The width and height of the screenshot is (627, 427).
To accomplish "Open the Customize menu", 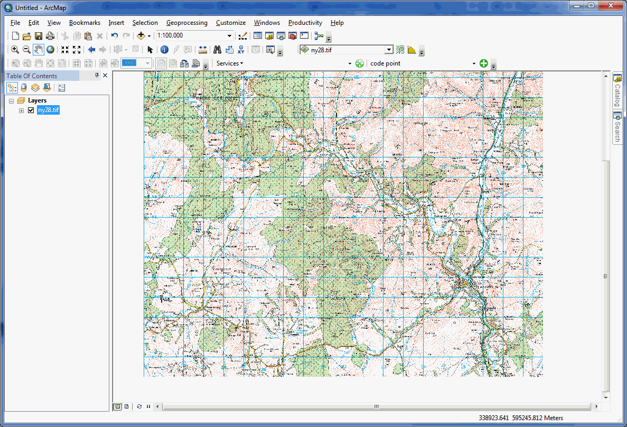I will tap(231, 23).
